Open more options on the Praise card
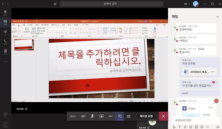The image size is (222, 129). pos(211,108)
